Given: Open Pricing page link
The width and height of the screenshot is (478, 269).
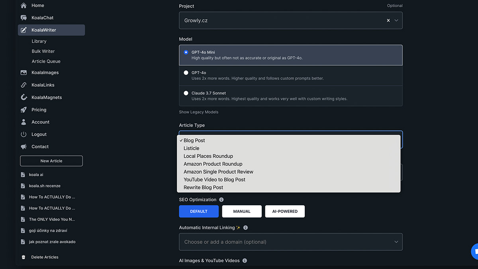Looking at the screenshot, I should (39, 110).
